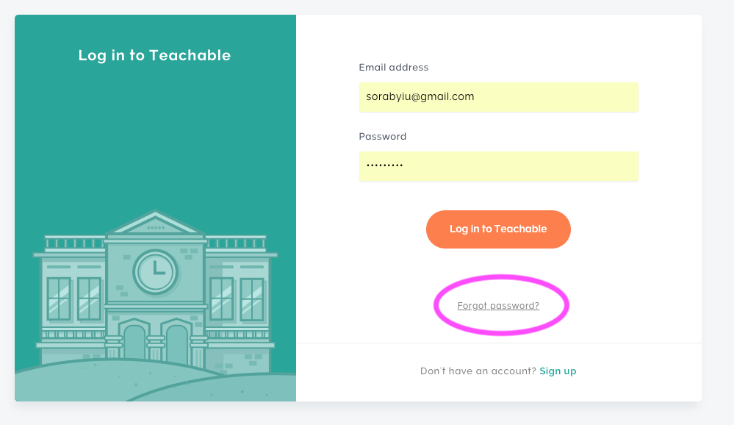Follow the Sign up link
The image size is (734, 425).
click(x=558, y=371)
